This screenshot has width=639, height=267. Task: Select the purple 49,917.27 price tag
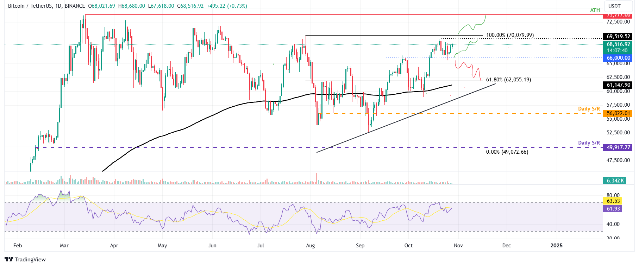click(x=618, y=147)
